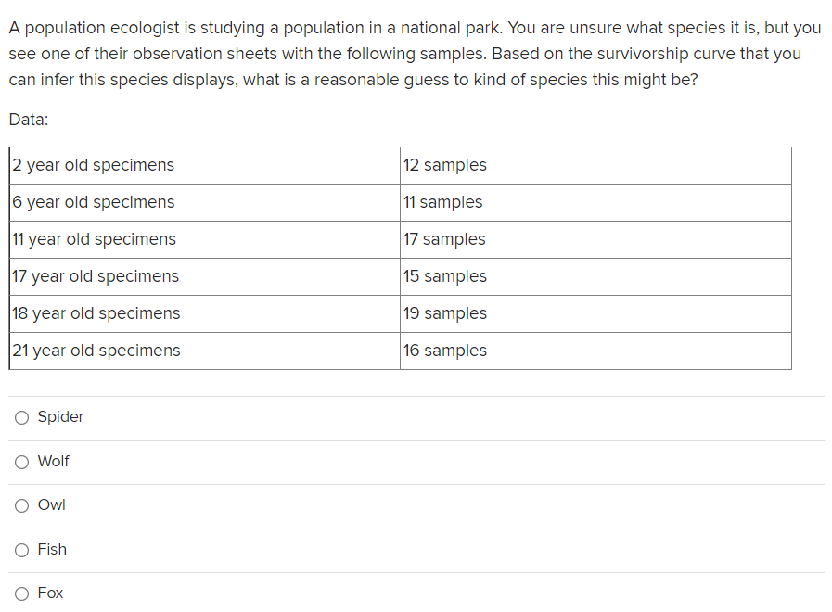Screen dimensions: 832x612
Task: Click the Spider answer label
Action: point(59,417)
